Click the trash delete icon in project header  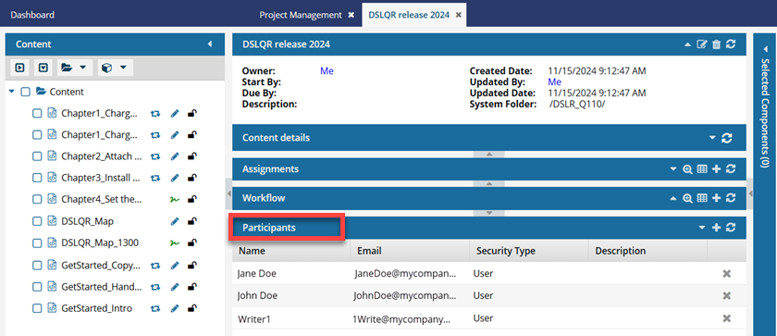(x=716, y=44)
